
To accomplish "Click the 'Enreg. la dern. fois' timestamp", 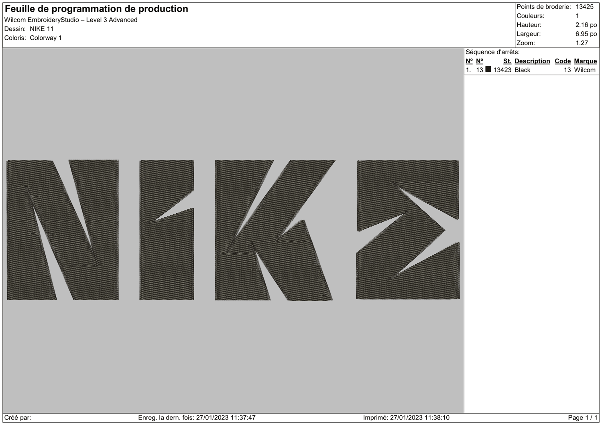I will click(197, 418).
